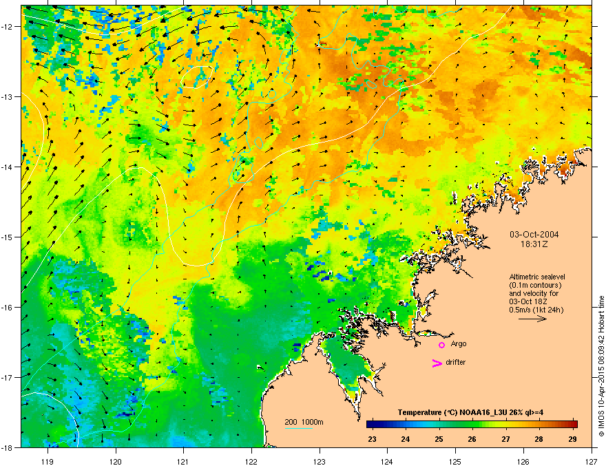Click latitude axis label -16

click(x=7, y=308)
